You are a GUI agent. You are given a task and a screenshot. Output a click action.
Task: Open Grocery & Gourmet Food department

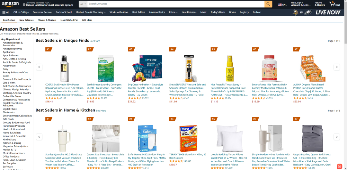16,123
